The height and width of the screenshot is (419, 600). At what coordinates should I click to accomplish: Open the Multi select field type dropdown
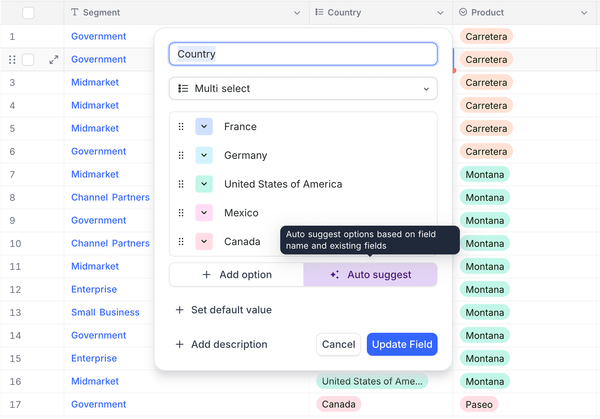[x=303, y=88]
